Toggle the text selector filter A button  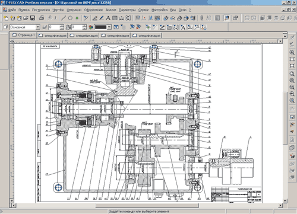point(183,27)
